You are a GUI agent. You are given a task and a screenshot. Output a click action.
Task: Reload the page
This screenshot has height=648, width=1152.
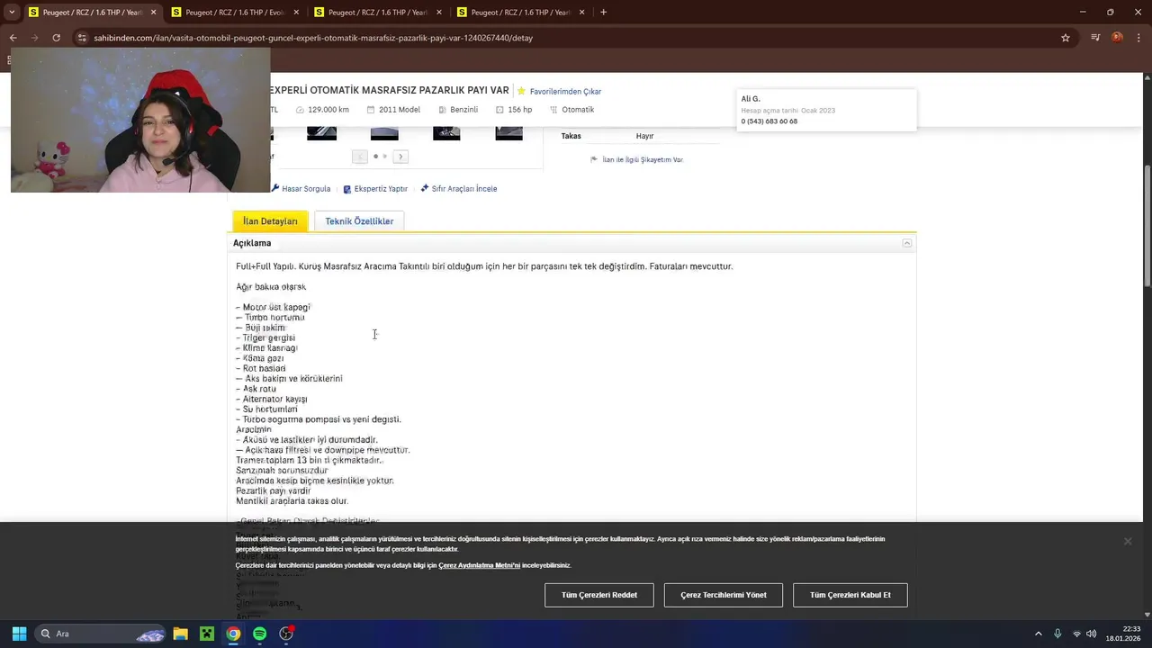pos(56,38)
